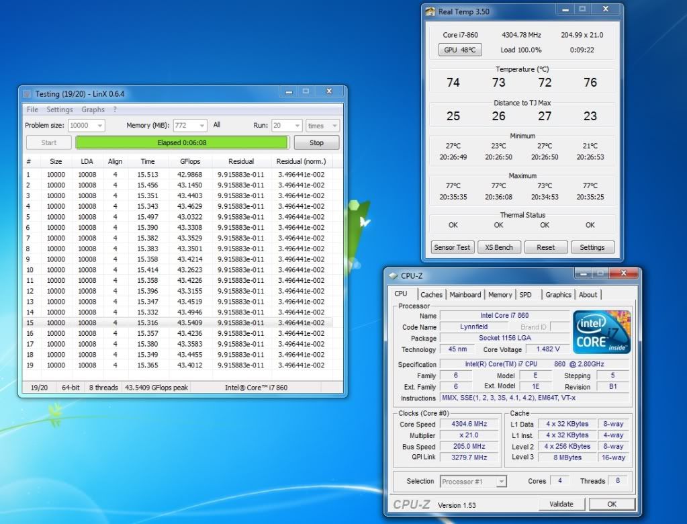Viewport: 687px width, 524px height.
Task: Click the GPU 48°C button in Real Temp
Action: point(460,50)
